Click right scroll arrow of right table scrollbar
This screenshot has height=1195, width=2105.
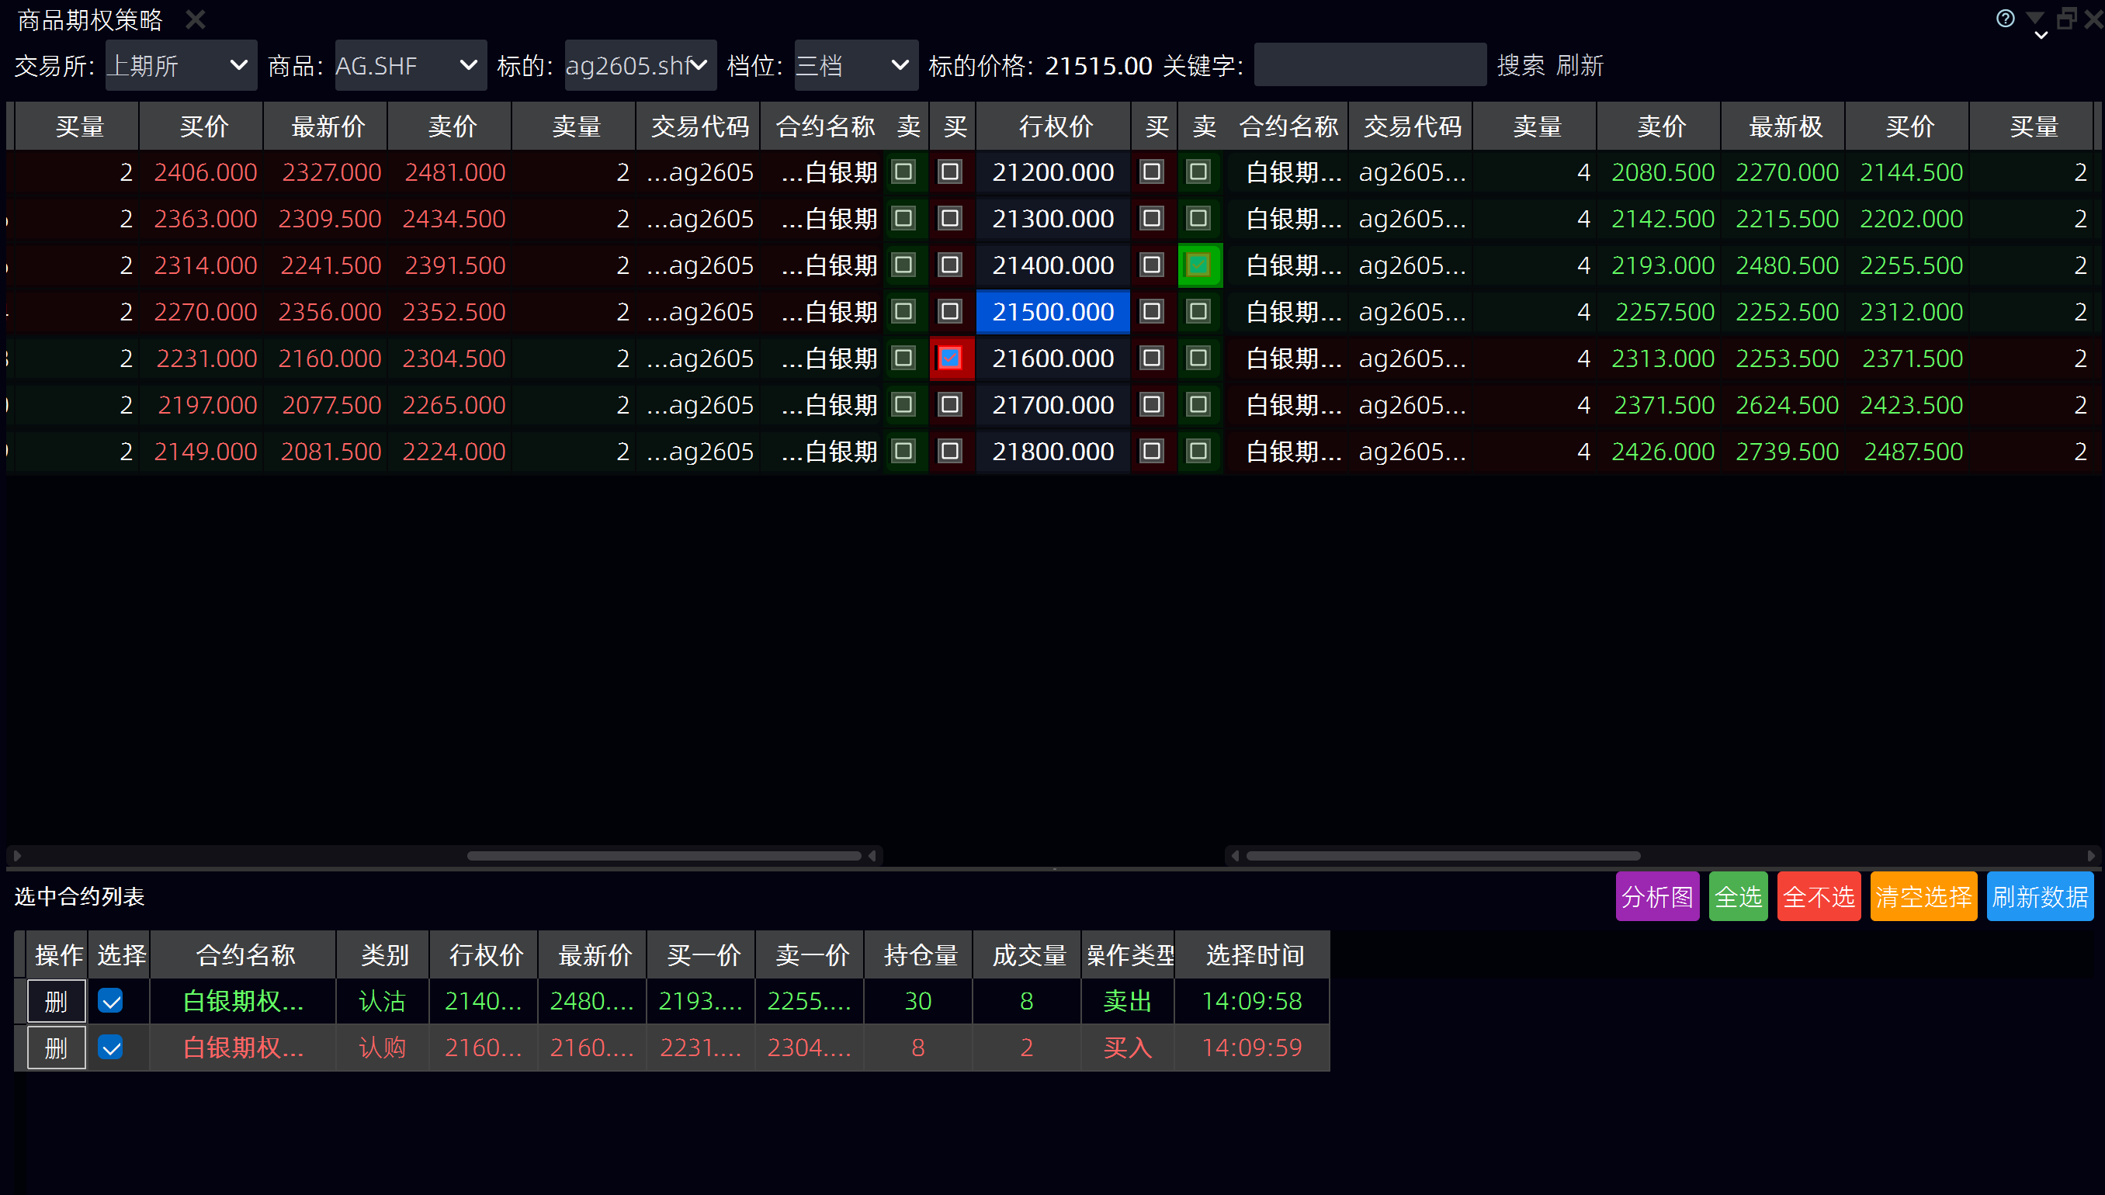[2090, 856]
